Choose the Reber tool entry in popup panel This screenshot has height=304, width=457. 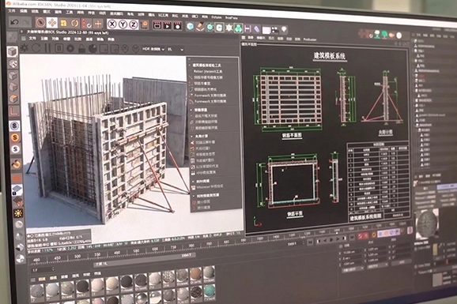coord(208,71)
